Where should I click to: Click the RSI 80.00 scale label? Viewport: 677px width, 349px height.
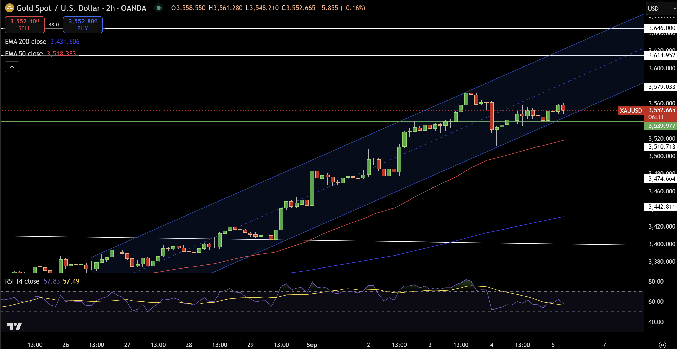[656, 281]
